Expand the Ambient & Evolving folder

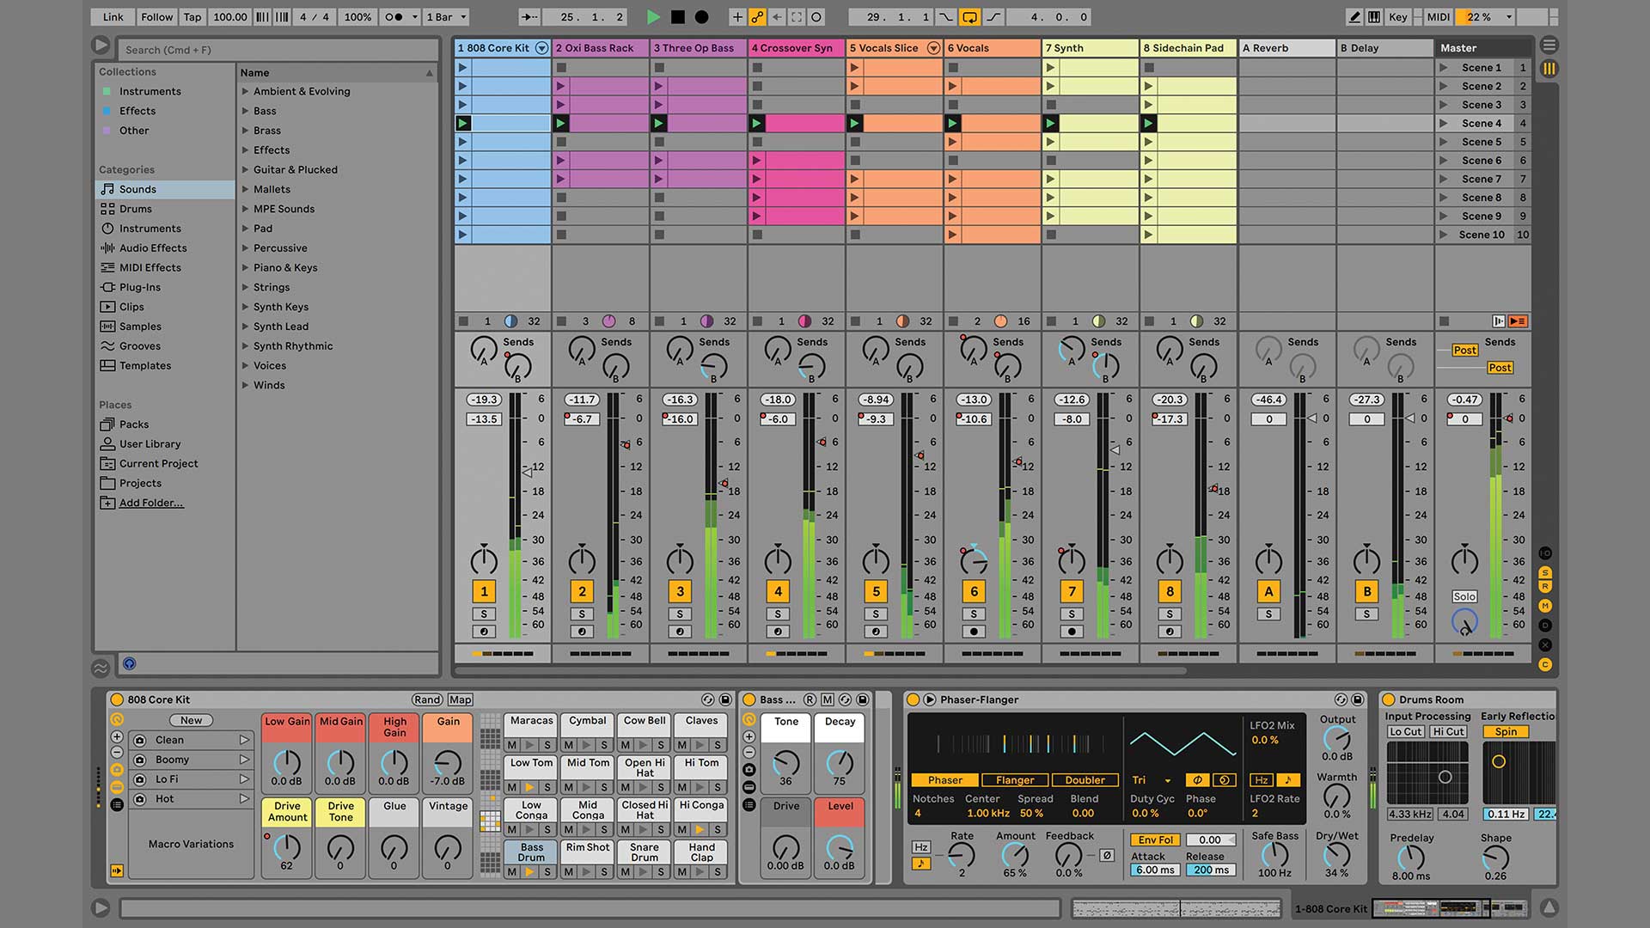246,91
